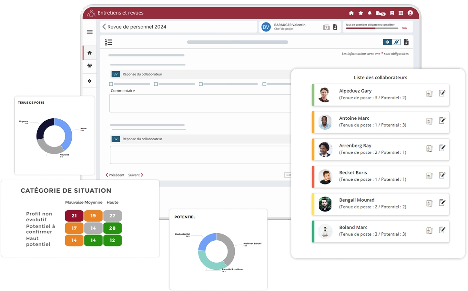Click the home icon in top red bar
Viewport: 468px width, 291px height.
[x=351, y=13]
